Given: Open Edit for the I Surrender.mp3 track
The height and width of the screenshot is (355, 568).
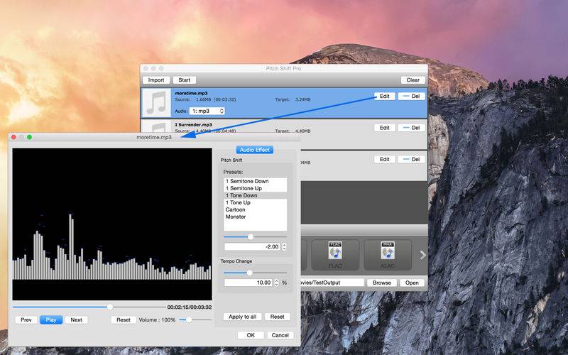Looking at the screenshot, I should pyautogui.click(x=384, y=128).
